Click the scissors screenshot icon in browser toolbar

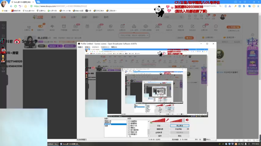[230, 6]
